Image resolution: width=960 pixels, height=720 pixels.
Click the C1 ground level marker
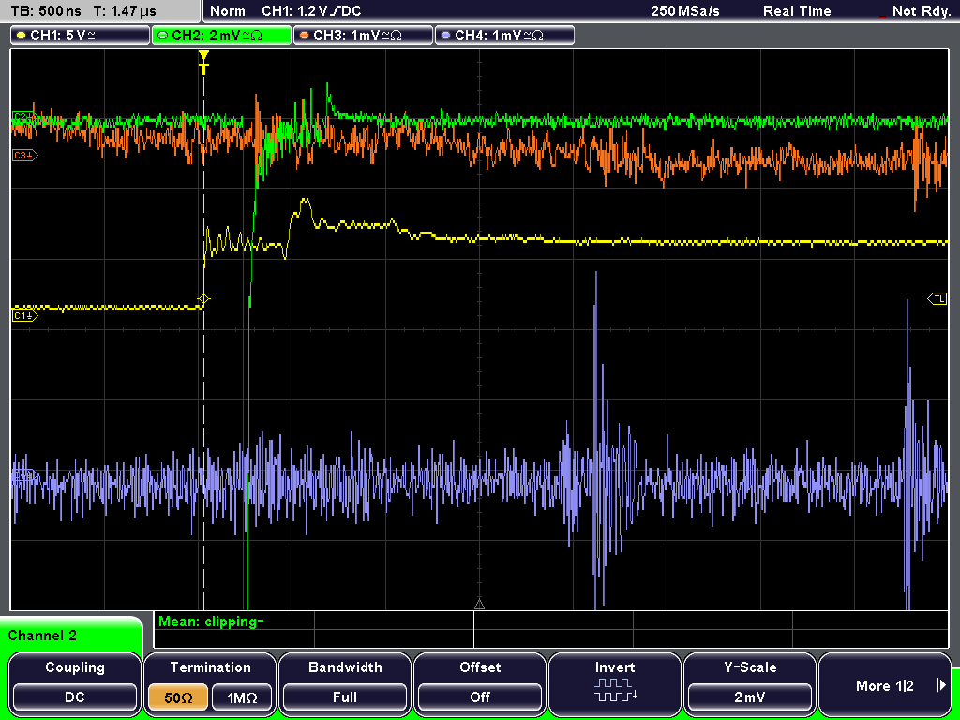coord(24,315)
